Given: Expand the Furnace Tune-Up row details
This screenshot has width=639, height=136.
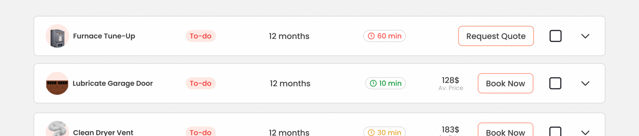Looking at the screenshot, I should tap(585, 36).
